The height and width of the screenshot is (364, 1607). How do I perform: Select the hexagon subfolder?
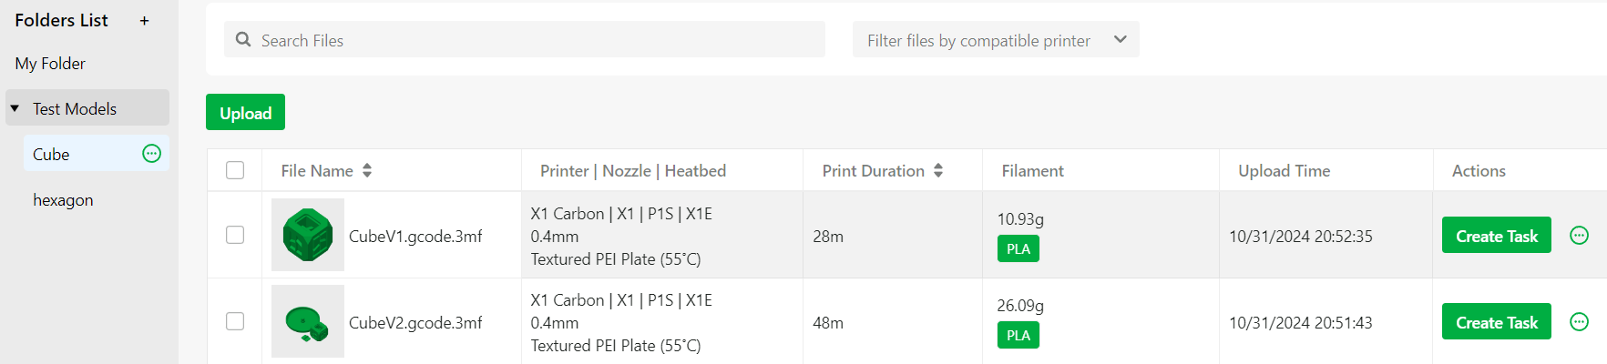[63, 199]
